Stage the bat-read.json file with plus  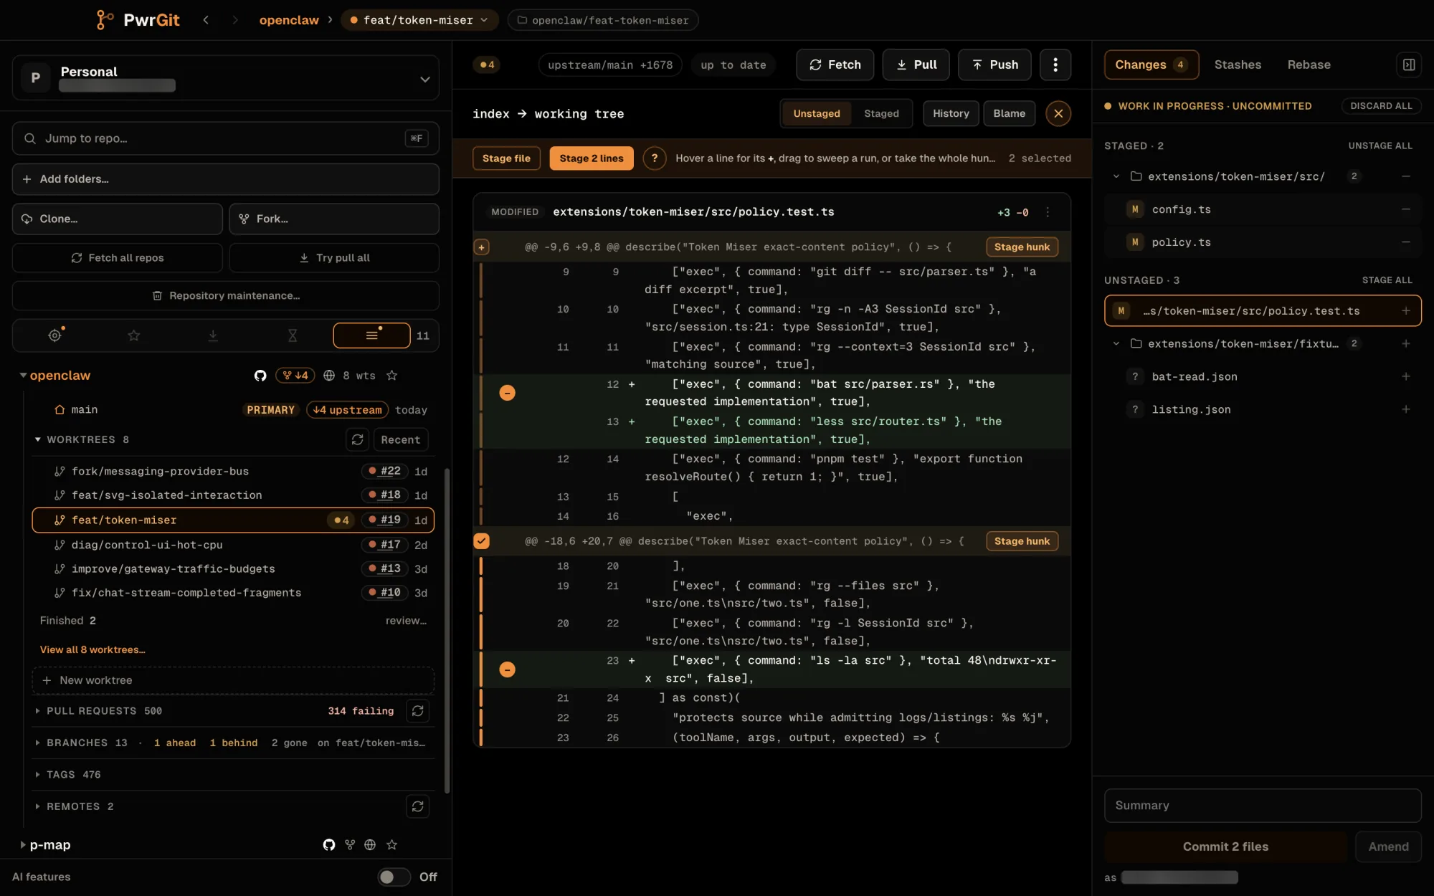coord(1405,376)
